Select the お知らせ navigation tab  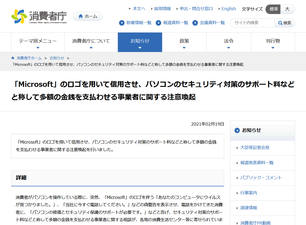[x=140, y=41]
